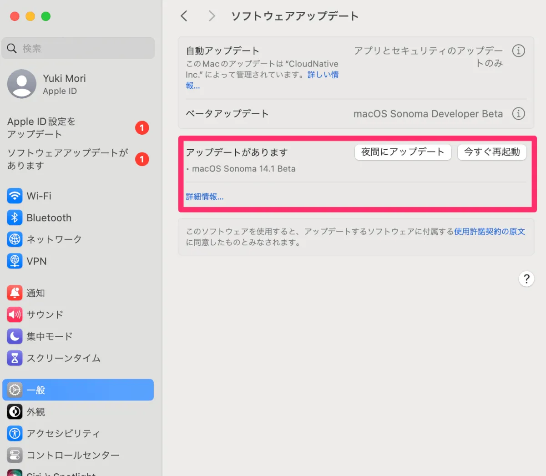
Task: Go back with the left chevron
Action: tap(184, 16)
